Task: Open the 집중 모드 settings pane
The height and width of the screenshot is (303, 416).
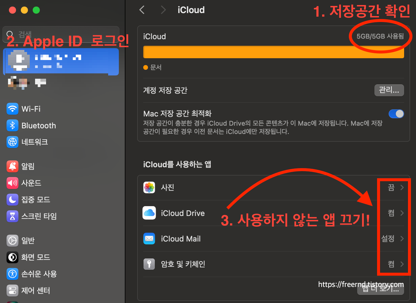Action: coord(61,200)
